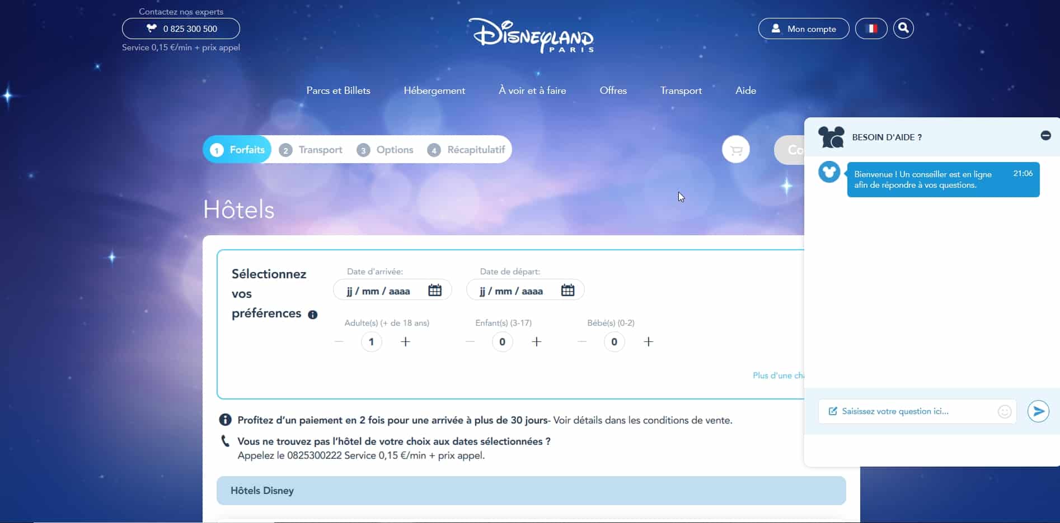
Task: Click Bébé(s) count value field
Action: point(615,341)
